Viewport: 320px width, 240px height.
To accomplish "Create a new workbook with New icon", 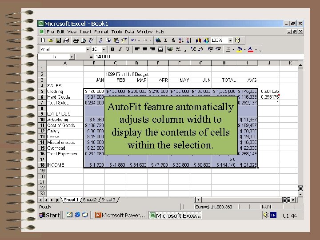I will (43, 40).
